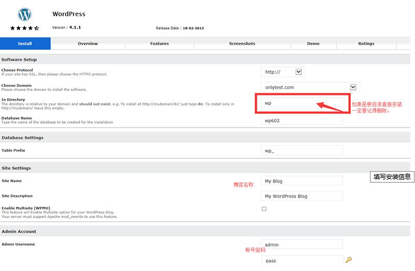The width and height of the screenshot is (415, 271).
Task: Click the Admin Username field admin
Action: tap(302, 244)
